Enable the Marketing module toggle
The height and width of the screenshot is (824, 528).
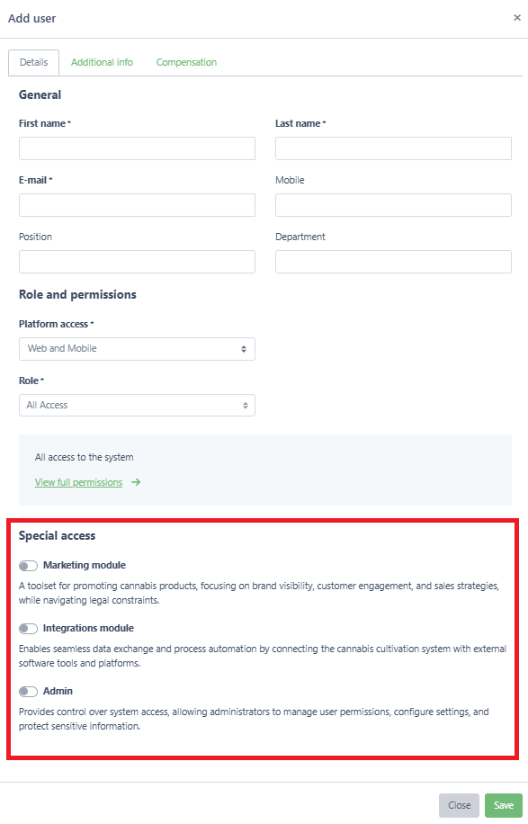tap(29, 566)
